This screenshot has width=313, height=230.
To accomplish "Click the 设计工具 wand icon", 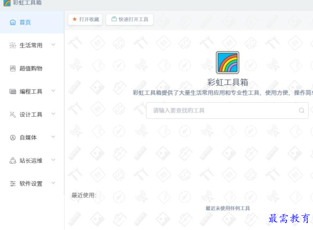I will coord(12,115).
